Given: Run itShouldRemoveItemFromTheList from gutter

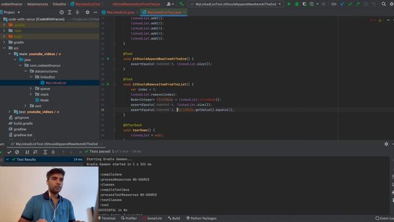Looking at the screenshot, I should (x=108, y=84).
